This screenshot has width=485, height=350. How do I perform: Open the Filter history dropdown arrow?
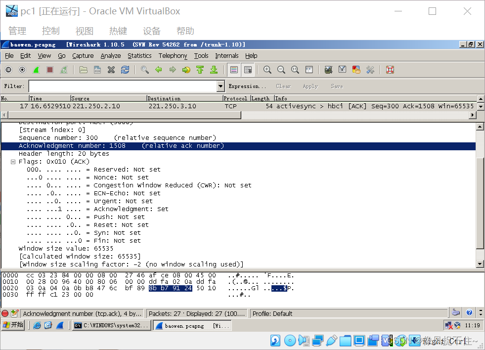tap(220, 86)
